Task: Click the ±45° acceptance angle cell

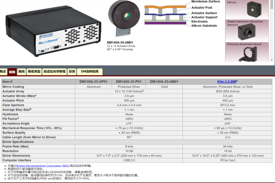Action: tap(227, 124)
